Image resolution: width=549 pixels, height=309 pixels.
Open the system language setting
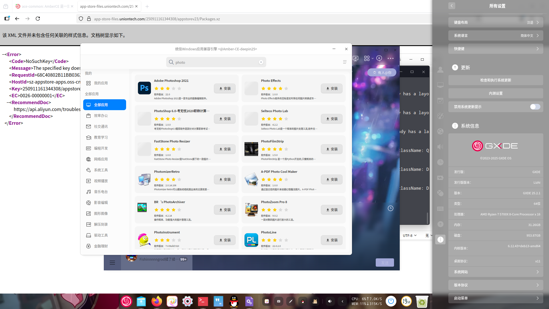coord(496,35)
